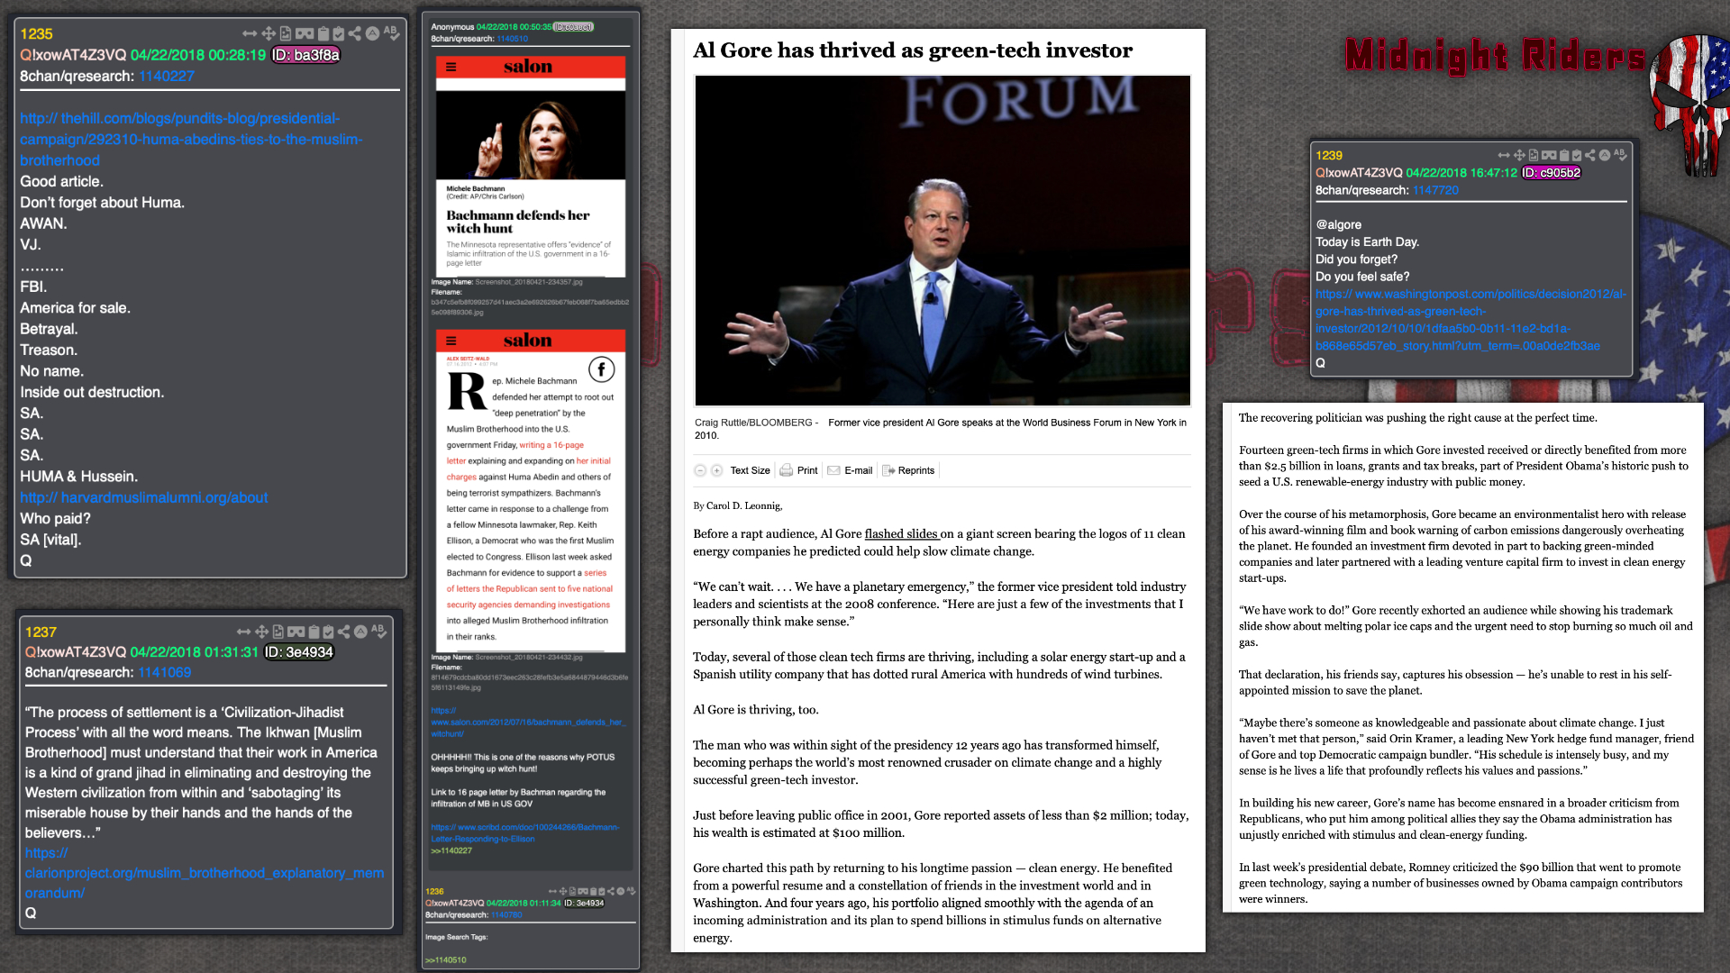This screenshot has width=1730, height=973.
Task: Click the 'flashed slides' hyperlink in article
Action: (901, 533)
